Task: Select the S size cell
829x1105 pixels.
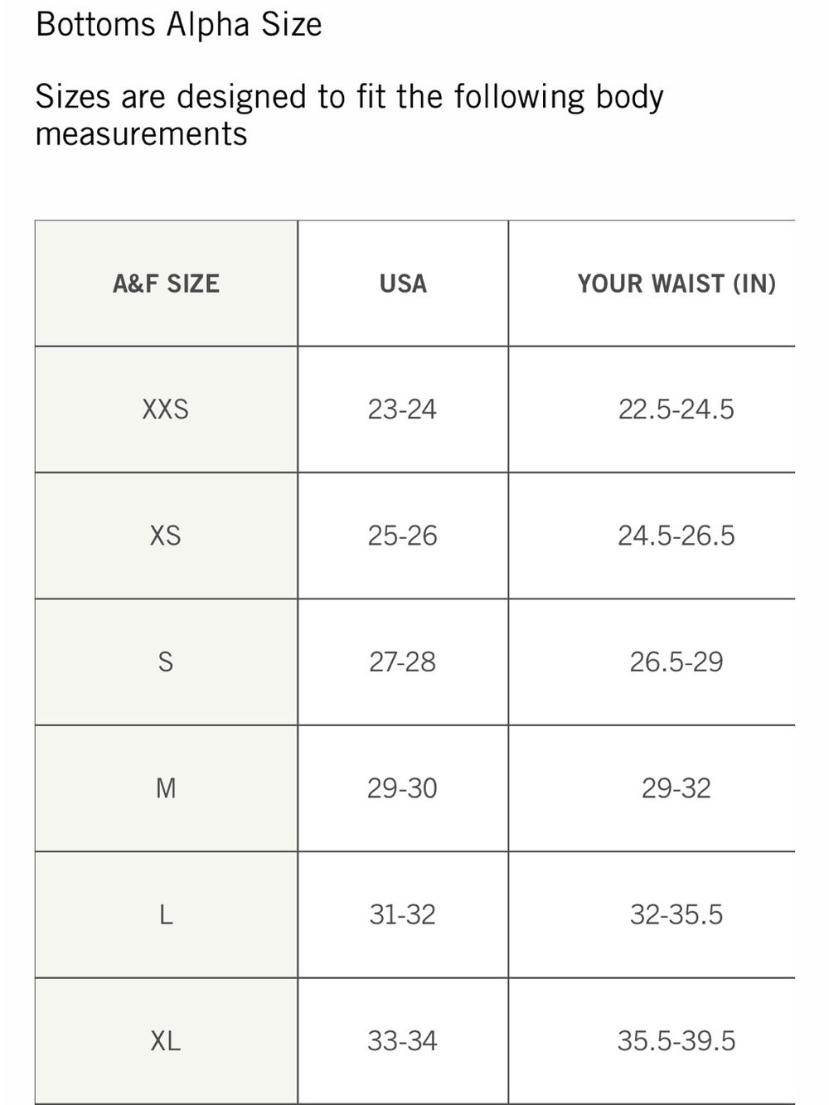Action: click(x=166, y=662)
